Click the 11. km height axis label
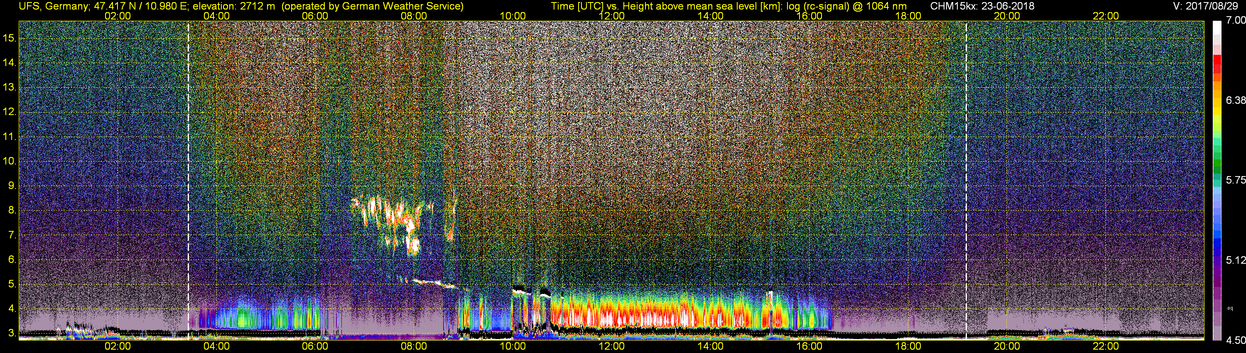The height and width of the screenshot is (353, 1246). [10, 137]
